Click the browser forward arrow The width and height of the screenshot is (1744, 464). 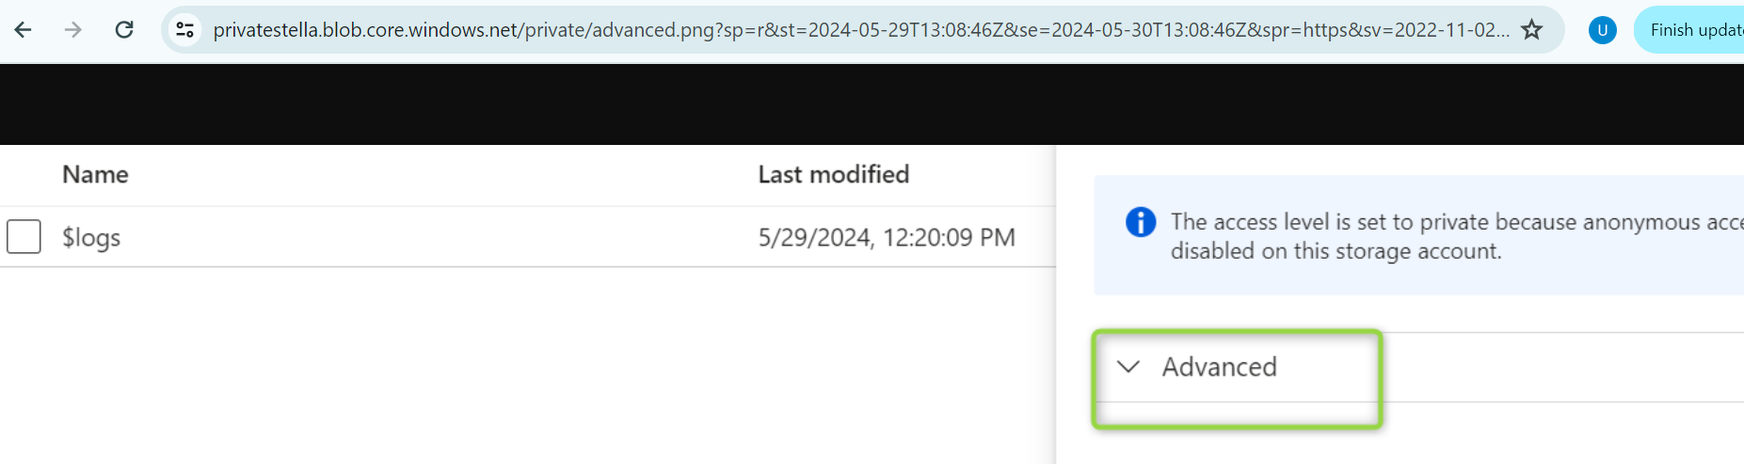[x=73, y=30]
